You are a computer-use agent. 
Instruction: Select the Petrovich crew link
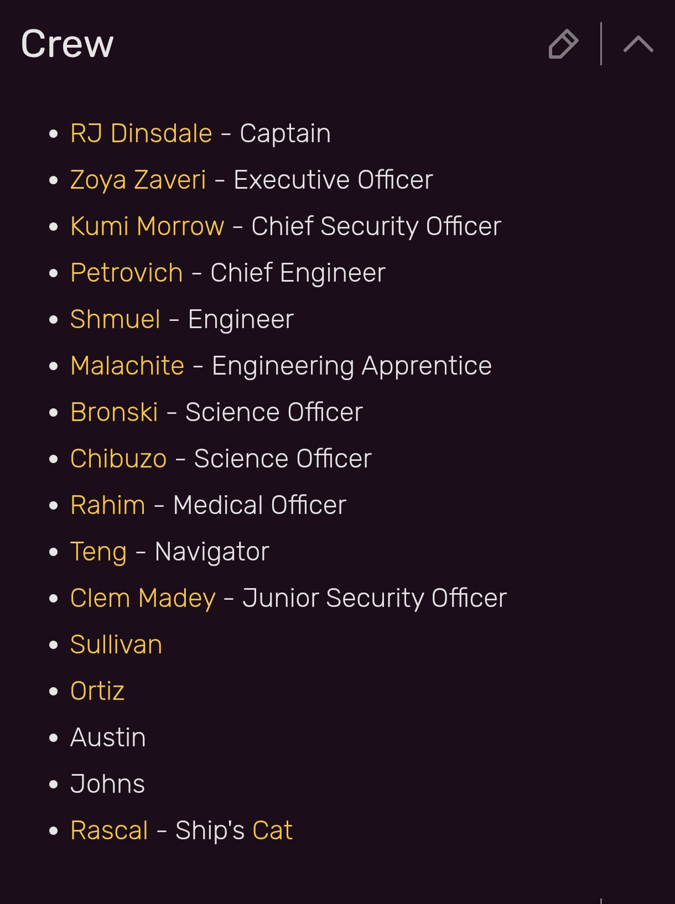click(127, 273)
